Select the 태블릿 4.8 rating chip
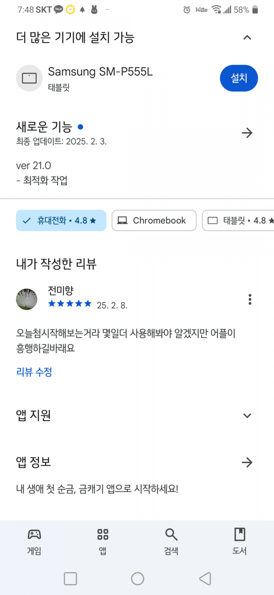Screen dimensions: 274x595 (238, 221)
